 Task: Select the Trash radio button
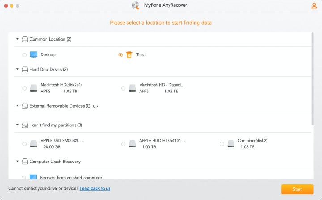coord(120,55)
